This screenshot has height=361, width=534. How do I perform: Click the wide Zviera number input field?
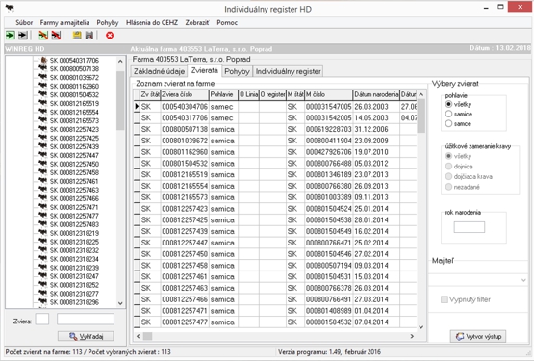coord(86,320)
